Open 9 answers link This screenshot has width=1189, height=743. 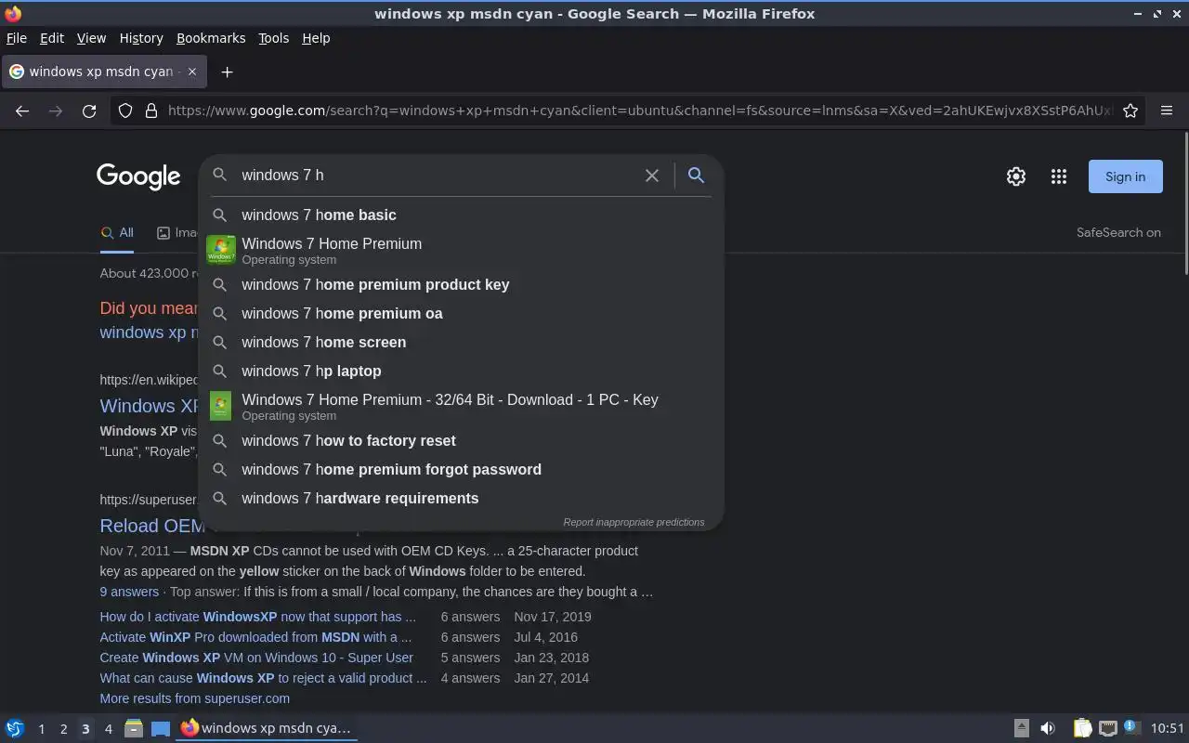tap(129, 592)
